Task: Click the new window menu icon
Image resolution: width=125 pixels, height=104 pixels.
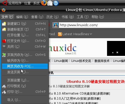Action: click(4, 24)
